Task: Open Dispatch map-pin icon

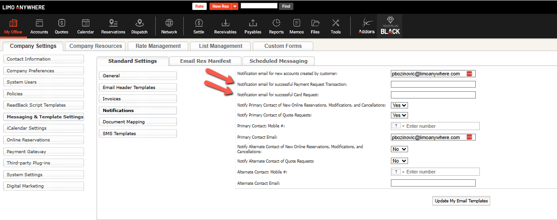Action: click(139, 26)
